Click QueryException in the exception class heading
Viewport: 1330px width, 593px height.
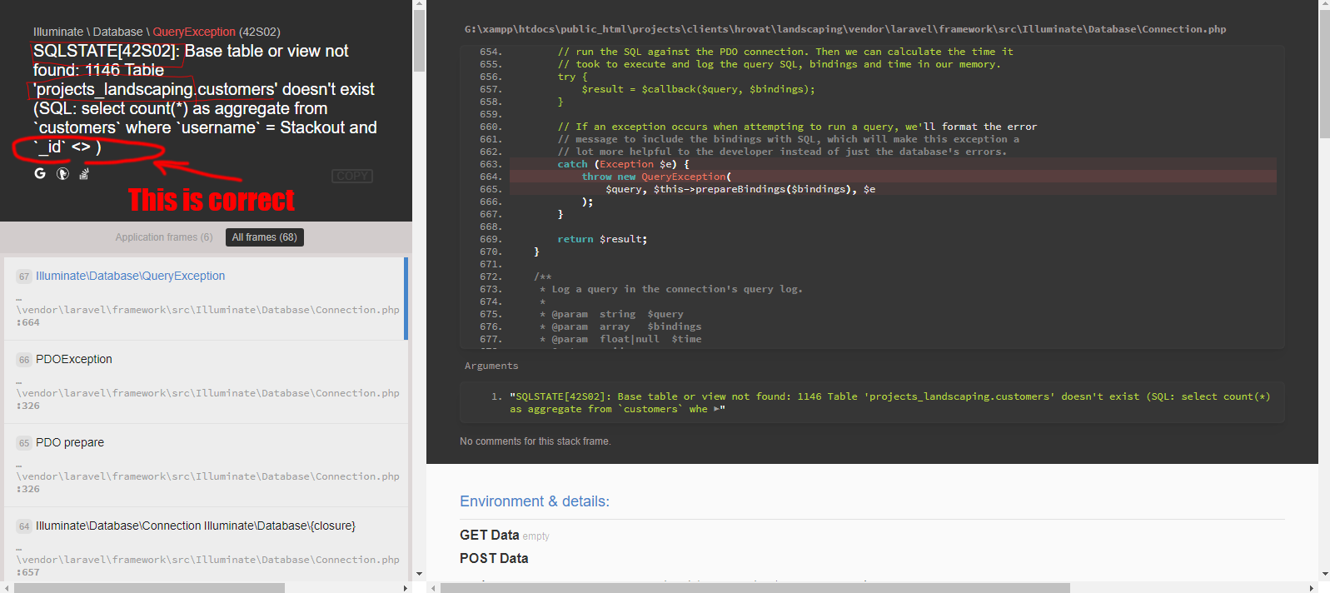point(194,32)
